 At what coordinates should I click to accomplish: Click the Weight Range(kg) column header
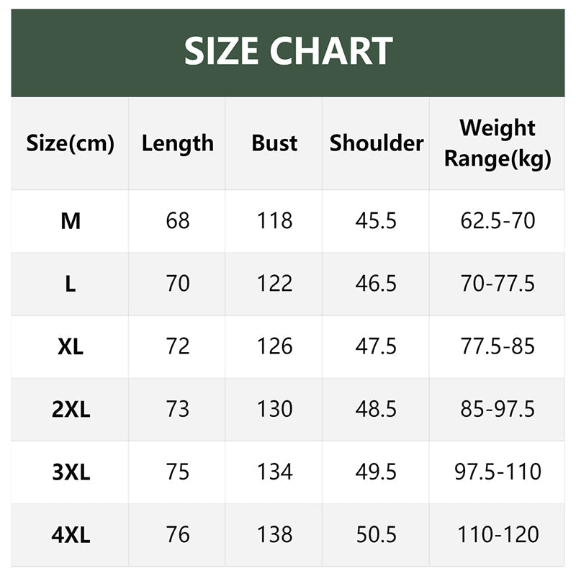(x=498, y=143)
